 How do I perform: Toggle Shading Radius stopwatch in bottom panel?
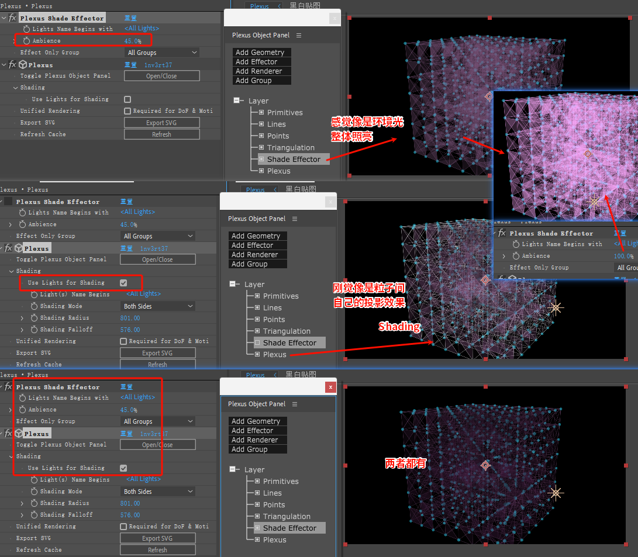(x=34, y=503)
